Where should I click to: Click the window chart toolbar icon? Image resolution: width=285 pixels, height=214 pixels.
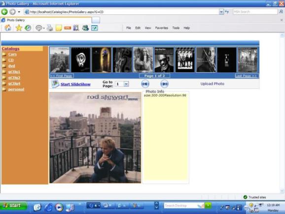(x=95, y=28)
